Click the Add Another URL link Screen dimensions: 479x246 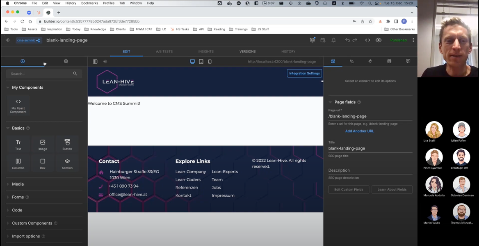(x=359, y=131)
